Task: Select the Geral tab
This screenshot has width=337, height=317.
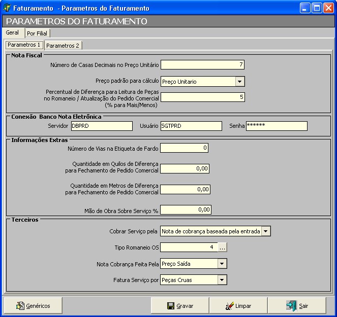Action: [12, 32]
